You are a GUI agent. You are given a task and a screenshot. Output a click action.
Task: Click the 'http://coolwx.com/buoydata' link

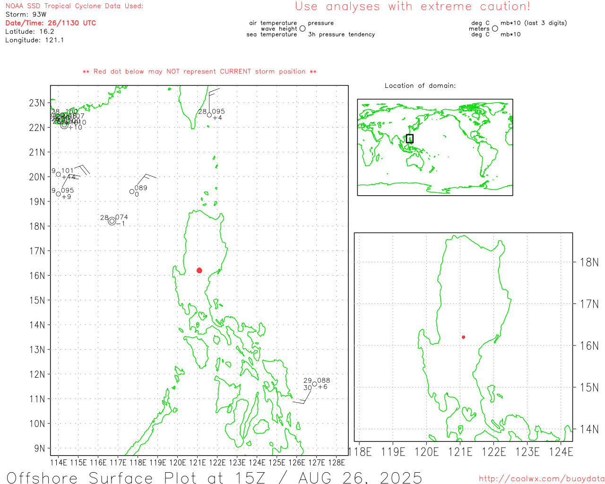[x=542, y=479]
